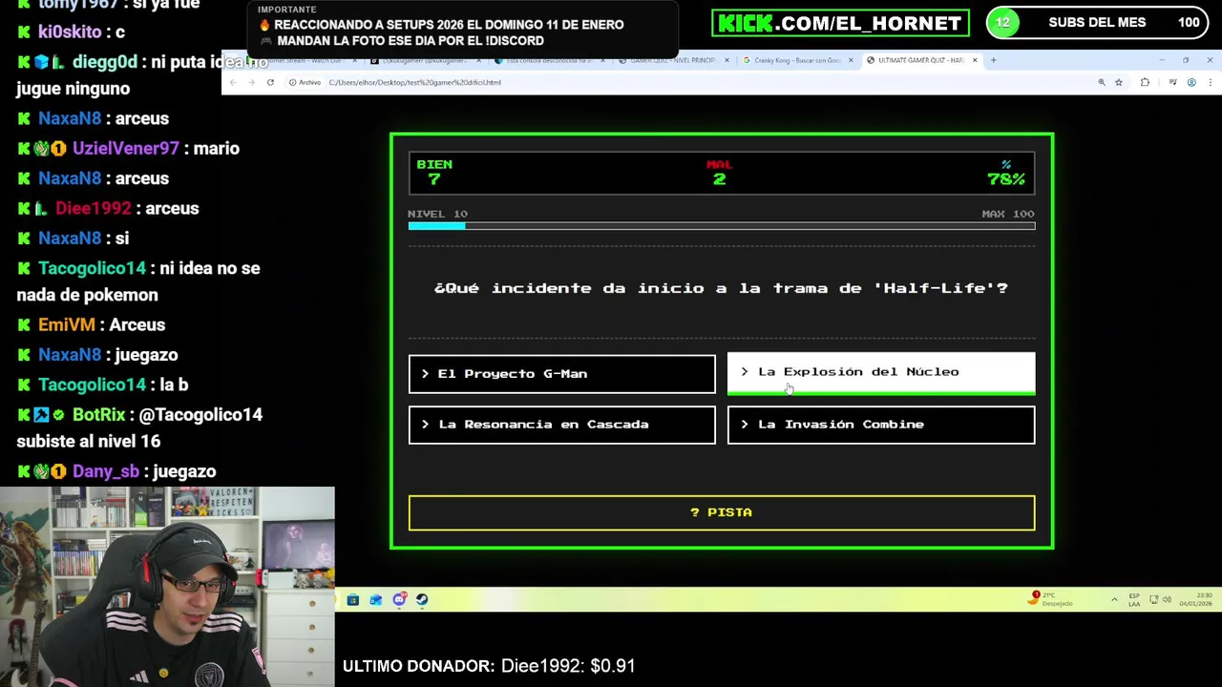This screenshot has height=687, width=1222.
Task: Click the 78% accuracy value
Action: point(1006,179)
